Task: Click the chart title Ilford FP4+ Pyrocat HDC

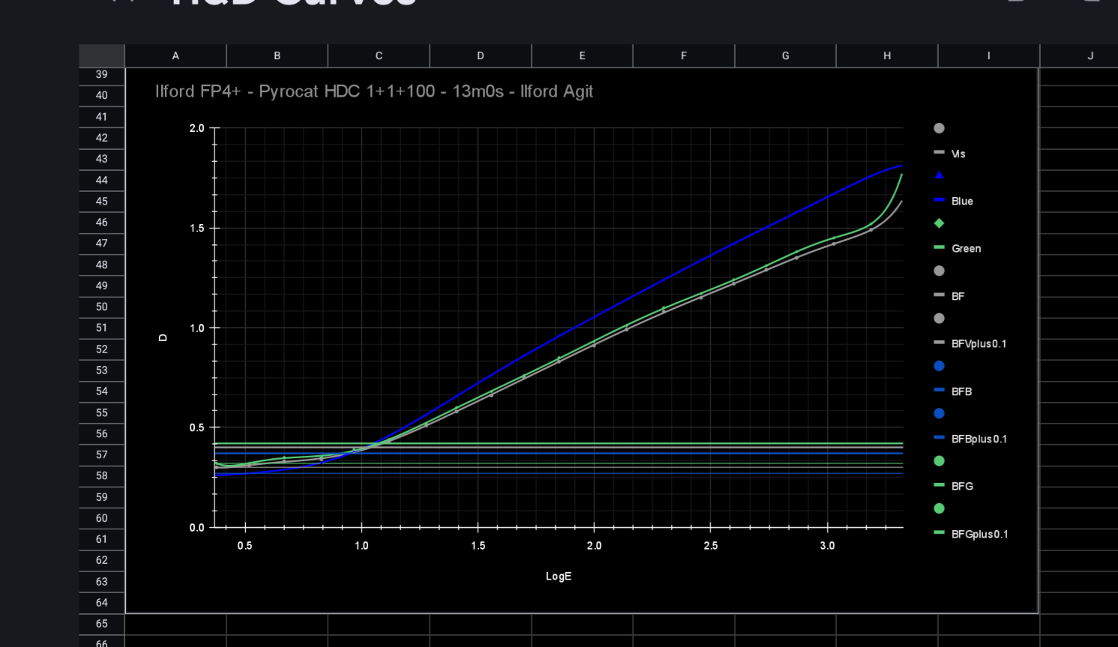Action: [374, 91]
